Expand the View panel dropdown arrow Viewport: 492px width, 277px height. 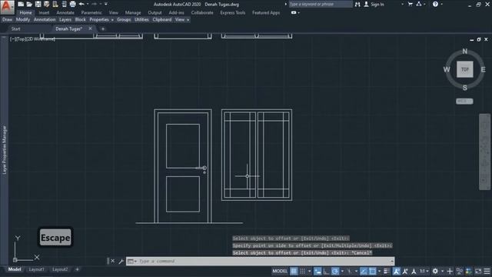(188, 20)
